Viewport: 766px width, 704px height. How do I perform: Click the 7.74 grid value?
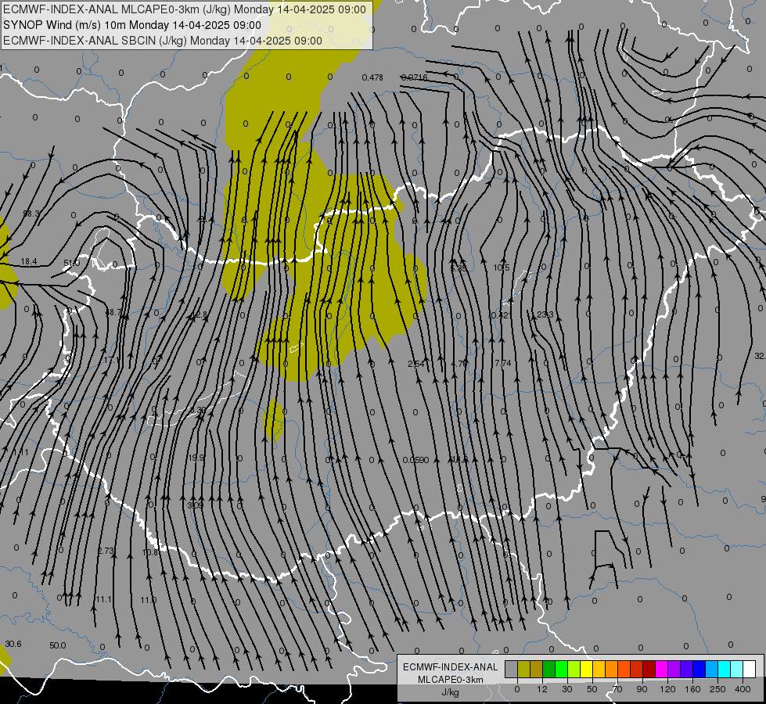click(502, 363)
